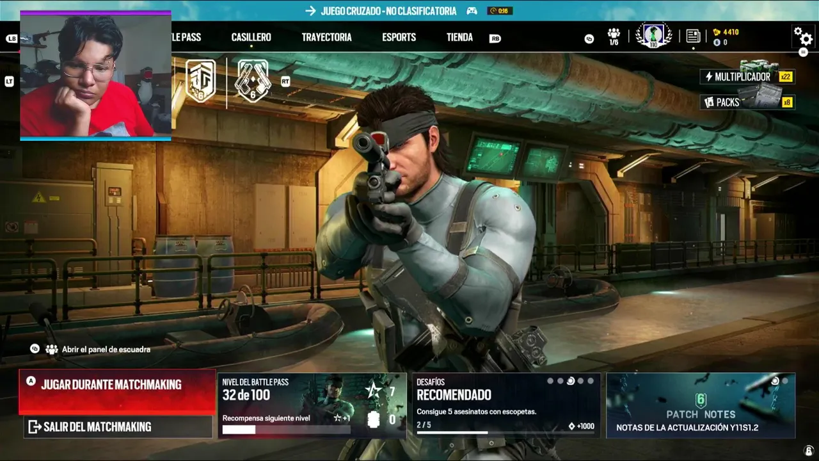Click Salir del Matchmaking button
819x461 pixels.
118,426
